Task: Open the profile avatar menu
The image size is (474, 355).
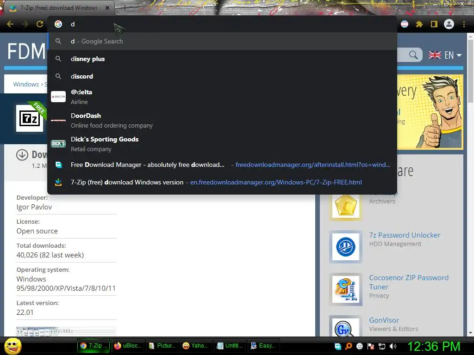Action: coord(449,24)
